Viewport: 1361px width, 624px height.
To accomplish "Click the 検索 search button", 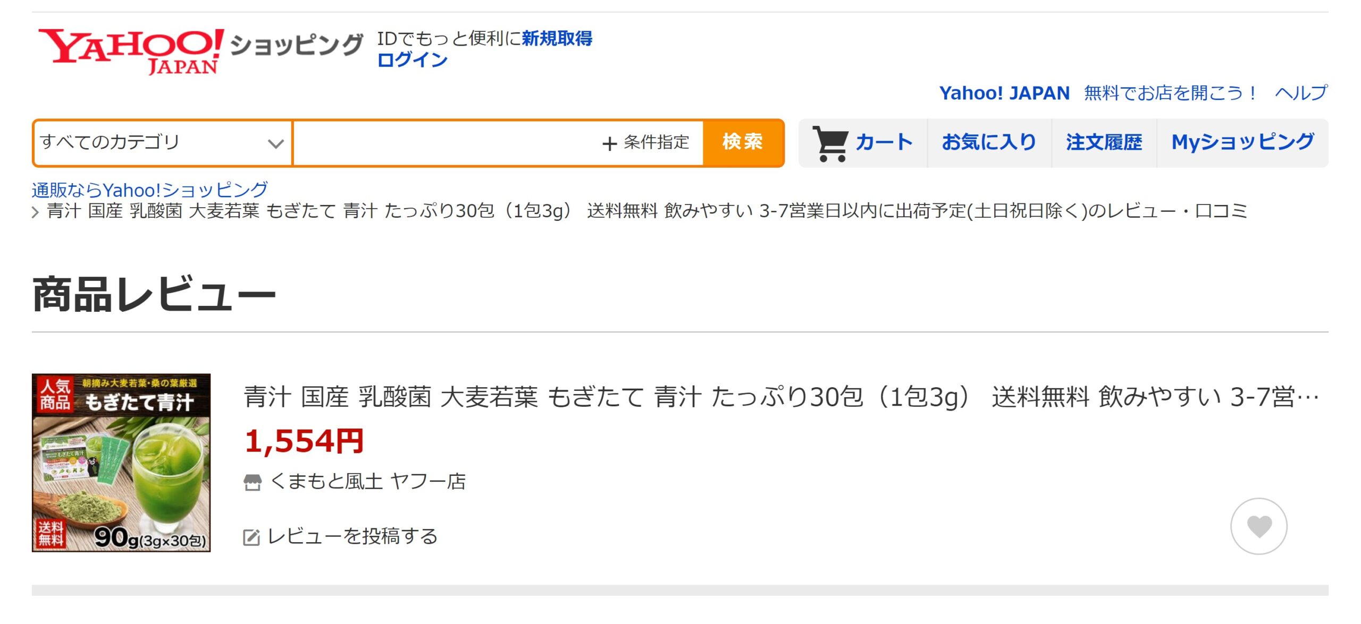I will [743, 143].
